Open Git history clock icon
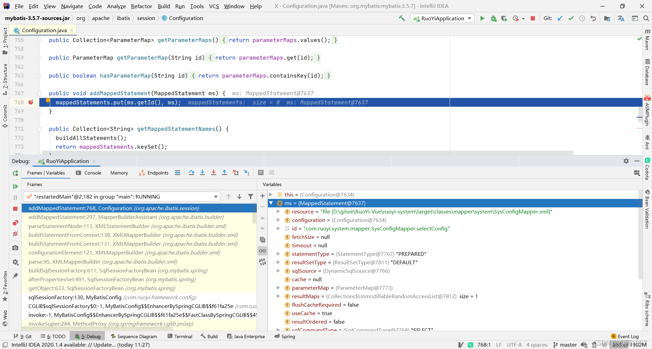 pos(582,18)
